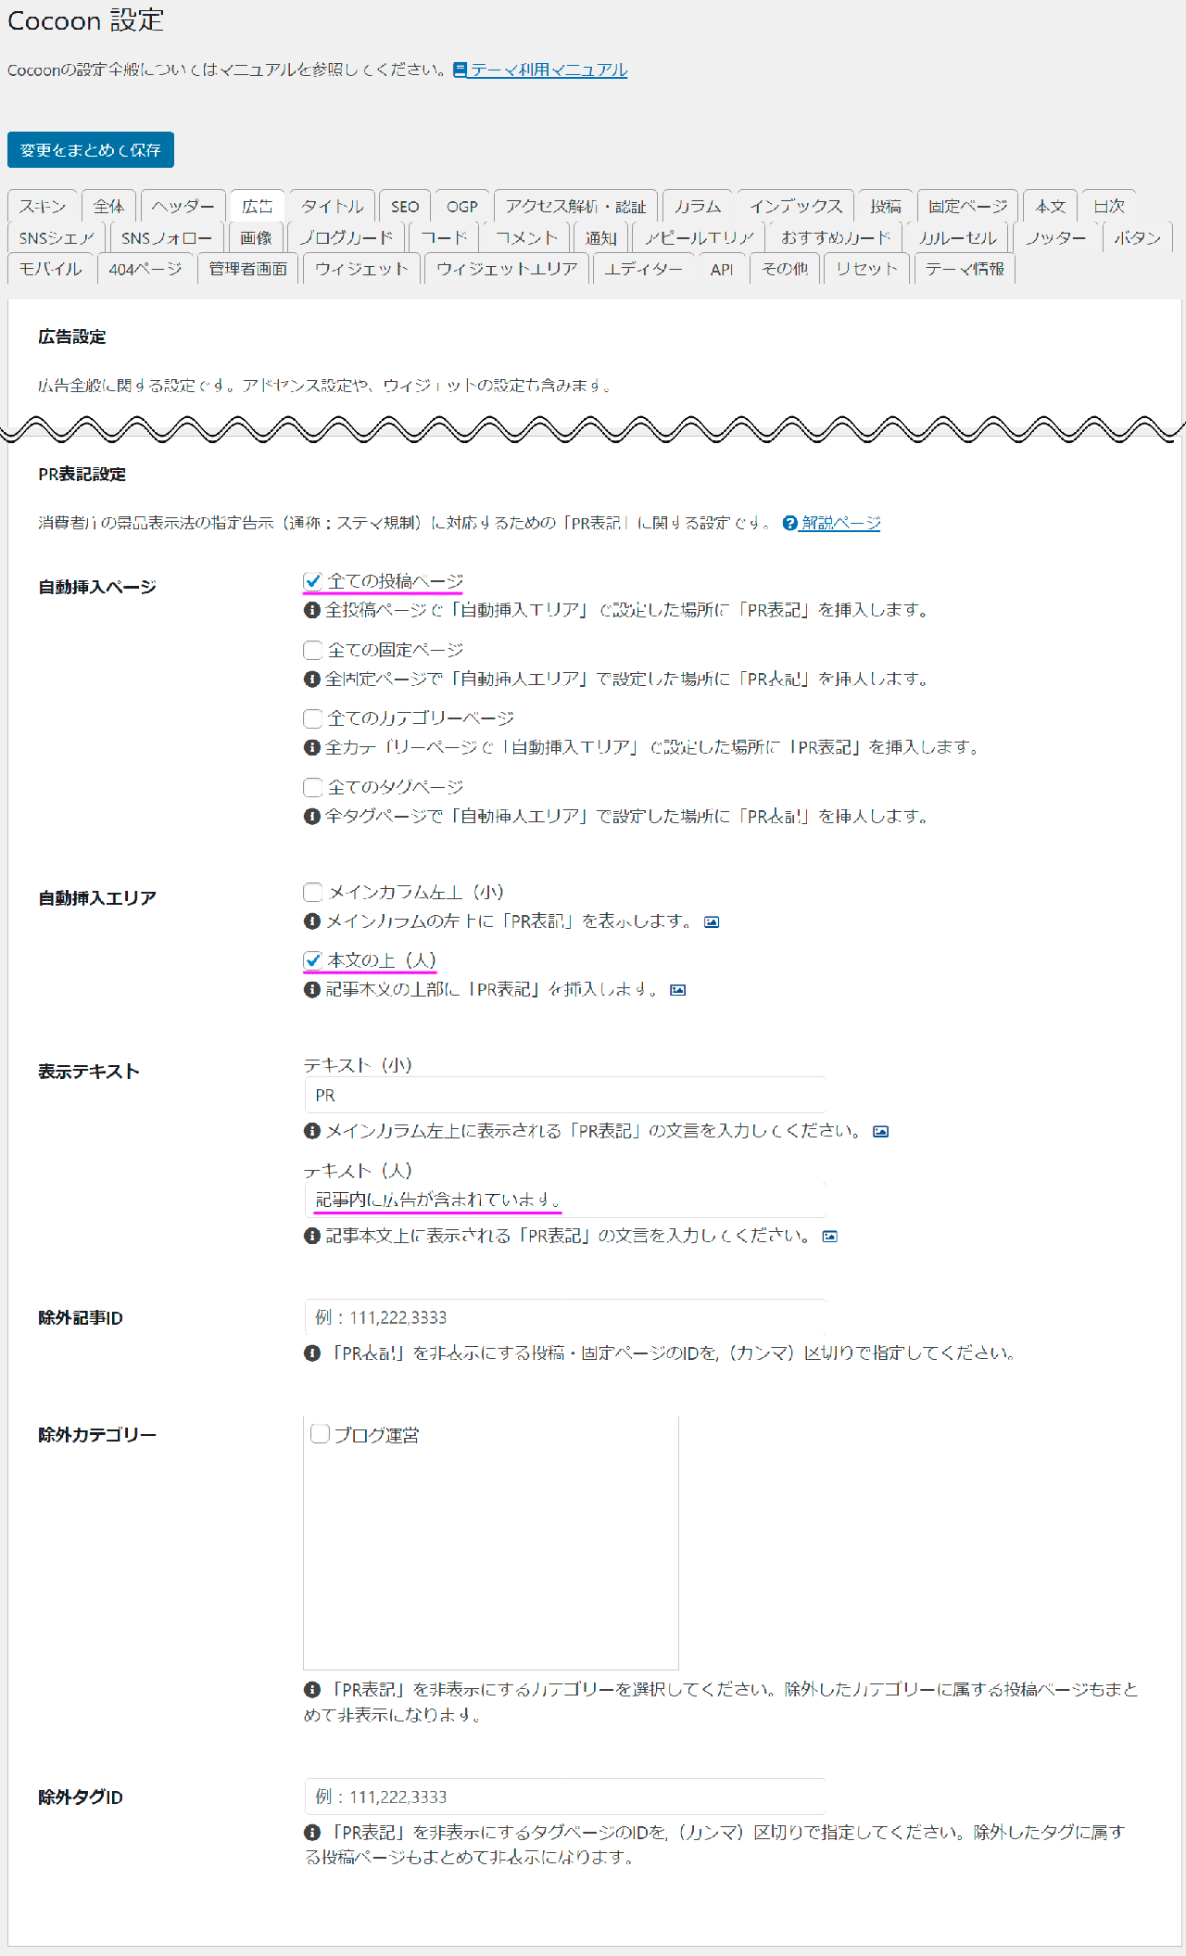Open the テーマ情報 tab

point(965,268)
